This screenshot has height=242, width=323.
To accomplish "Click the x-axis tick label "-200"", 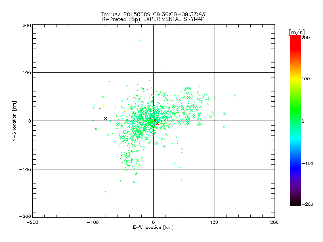I will coord(32,222).
